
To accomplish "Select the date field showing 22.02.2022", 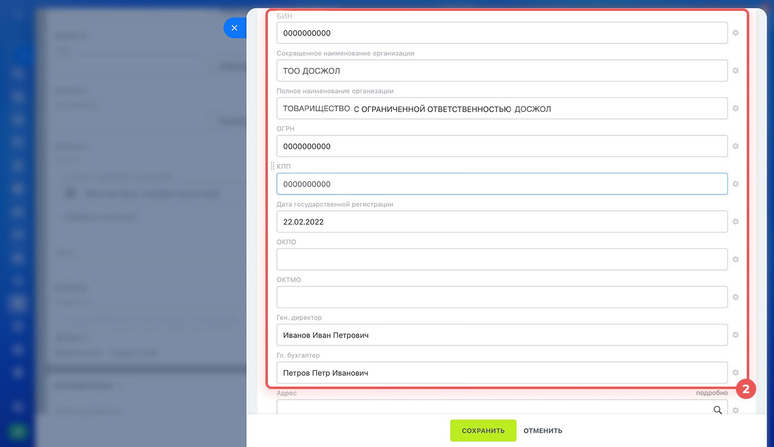I will coord(501,222).
